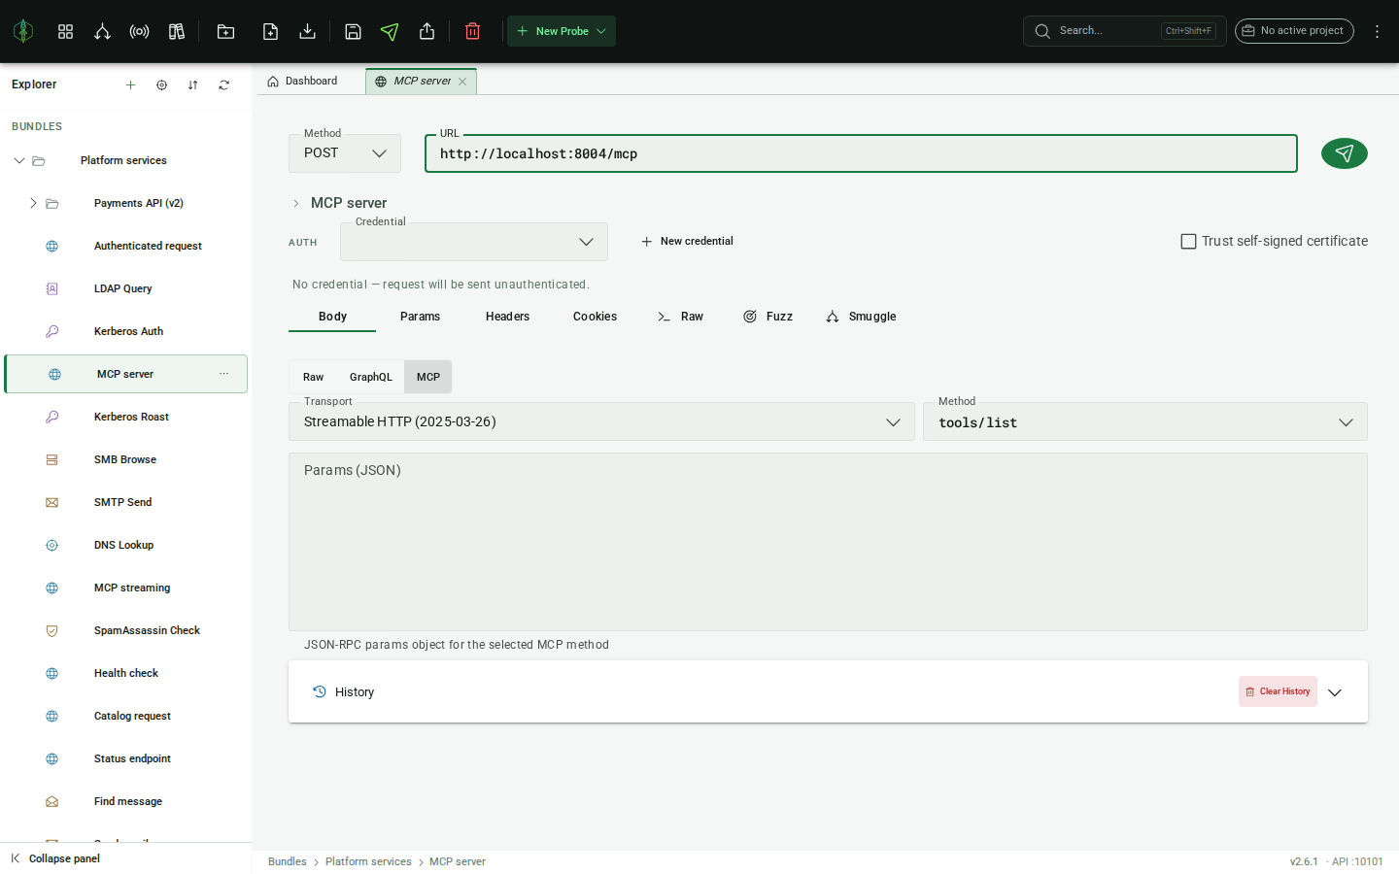Open the MCP server row three-dot menu
The image size is (1399, 874).
coord(224,374)
